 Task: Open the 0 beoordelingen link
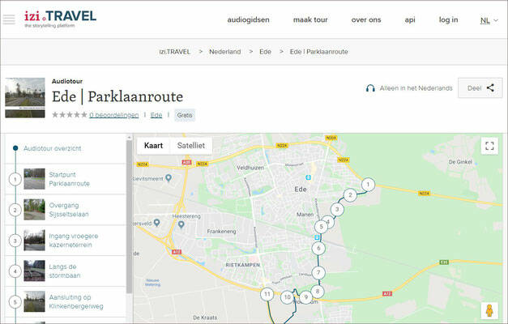(113, 115)
